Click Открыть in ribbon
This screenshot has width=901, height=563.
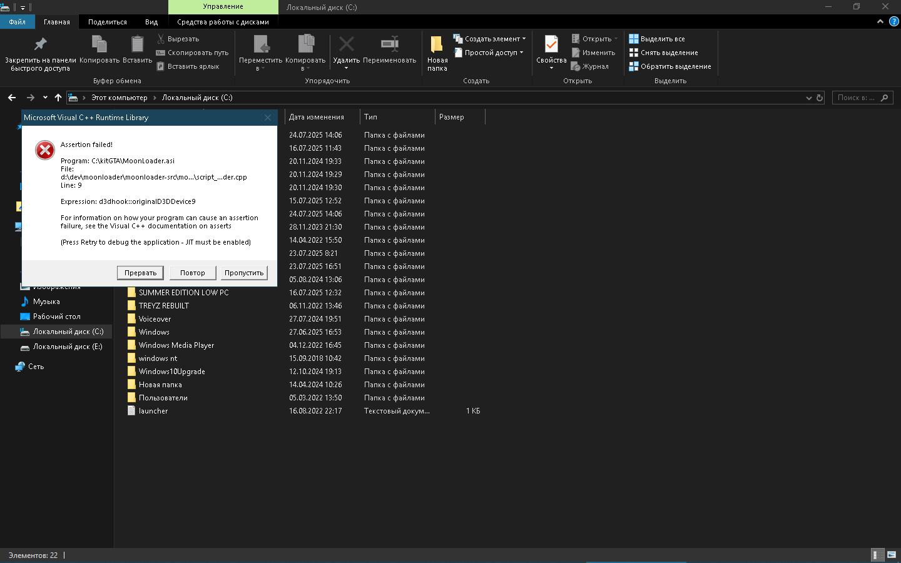[594, 39]
